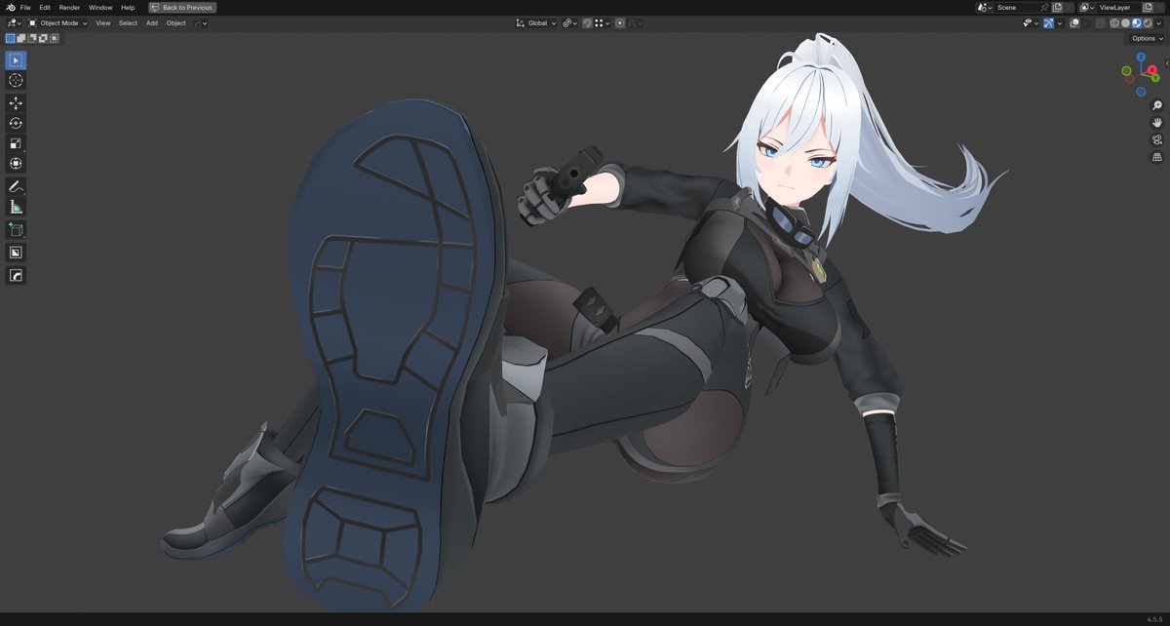Open object types visibility dropdown
Screen dimensions: 1170x626
[1032, 22]
